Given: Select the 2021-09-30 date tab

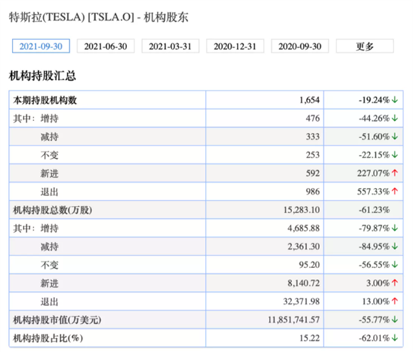Looking at the screenshot, I should (41, 46).
